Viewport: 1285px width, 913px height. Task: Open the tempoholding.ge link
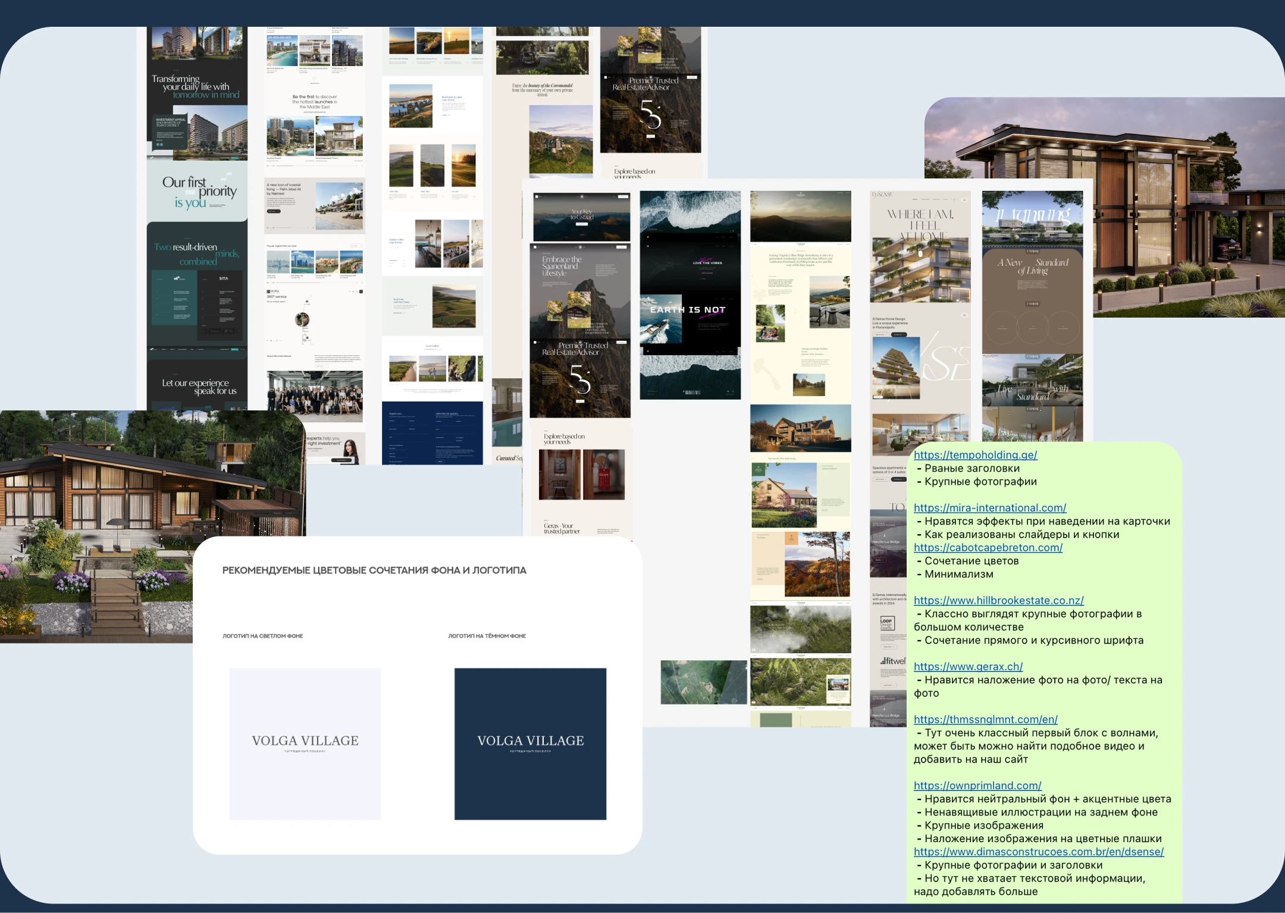(x=975, y=455)
